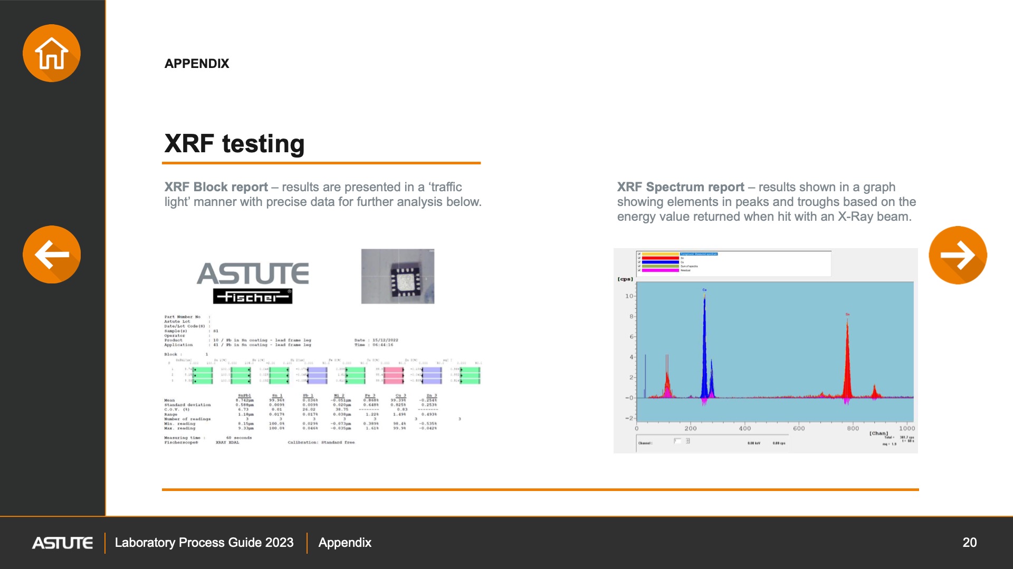This screenshot has width=1013, height=569.
Task: Select Laboratory Process Guide 2023 footer link
Action: 204,543
